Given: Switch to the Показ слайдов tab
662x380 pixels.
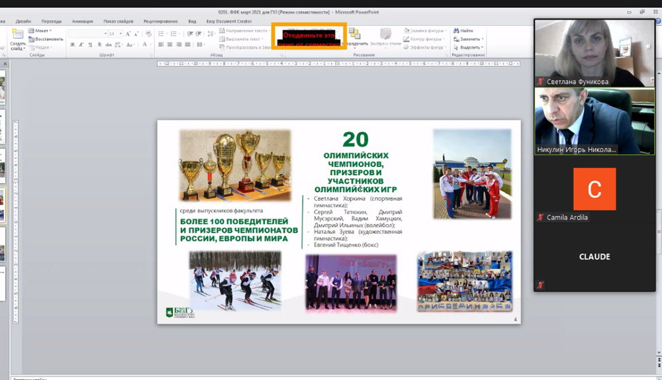Looking at the screenshot, I should 118,21.
